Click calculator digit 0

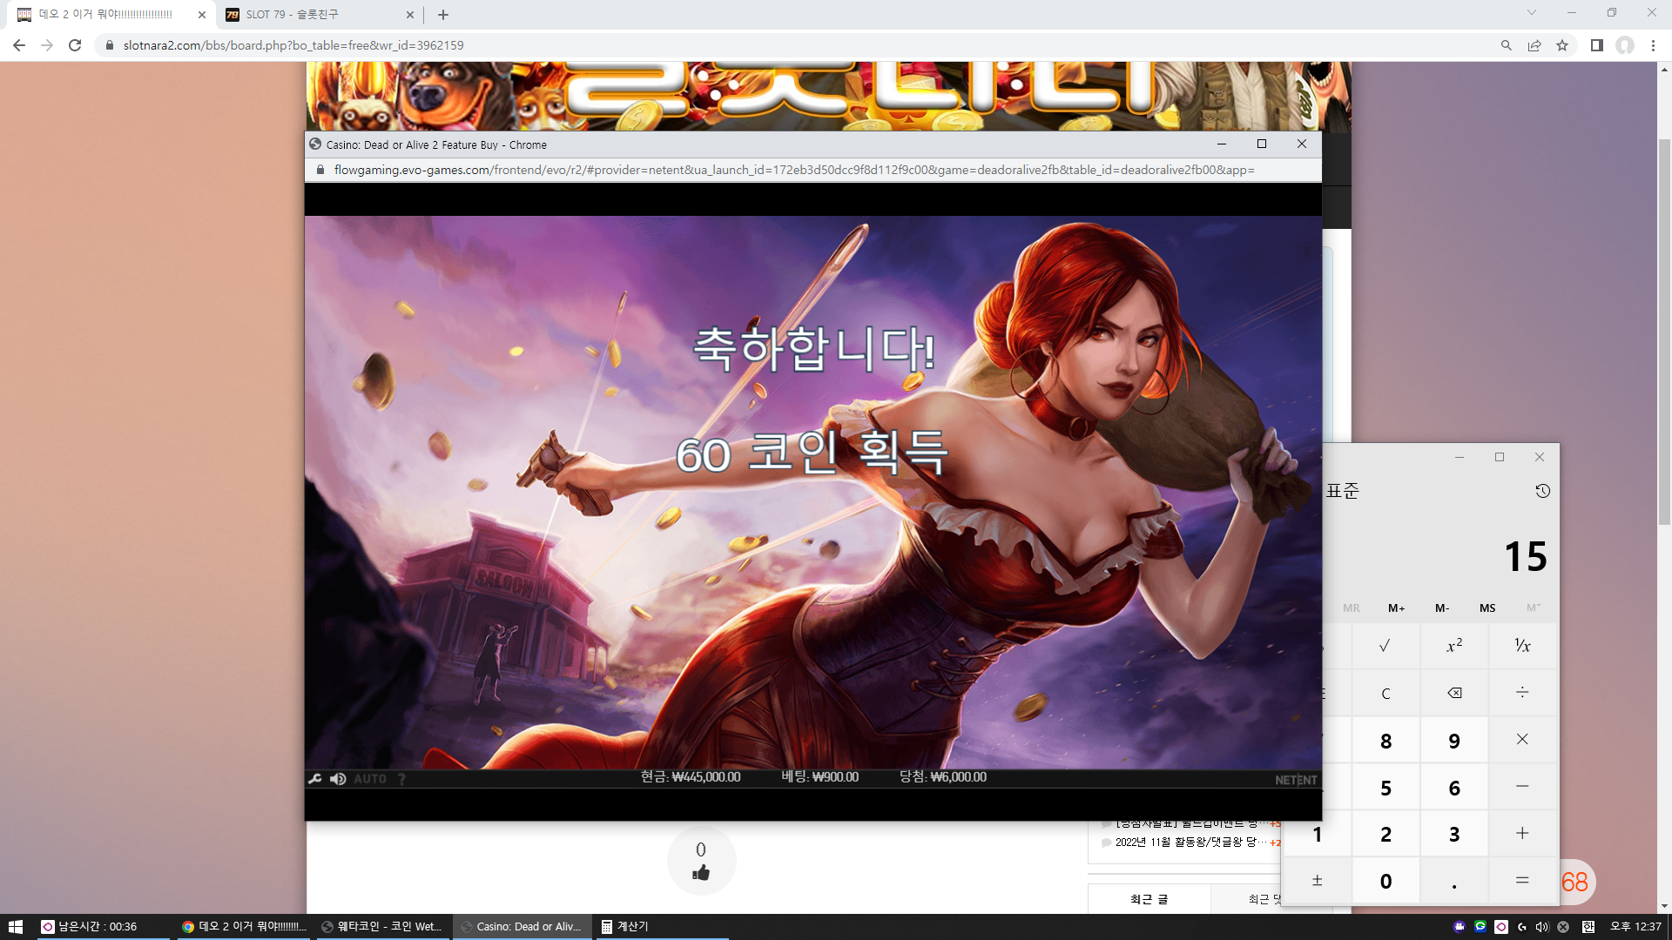tap(1385, 881)
